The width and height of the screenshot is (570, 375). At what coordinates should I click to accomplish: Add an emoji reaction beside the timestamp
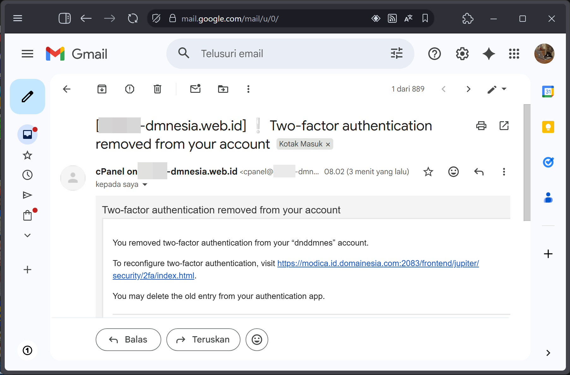(454, 172)
